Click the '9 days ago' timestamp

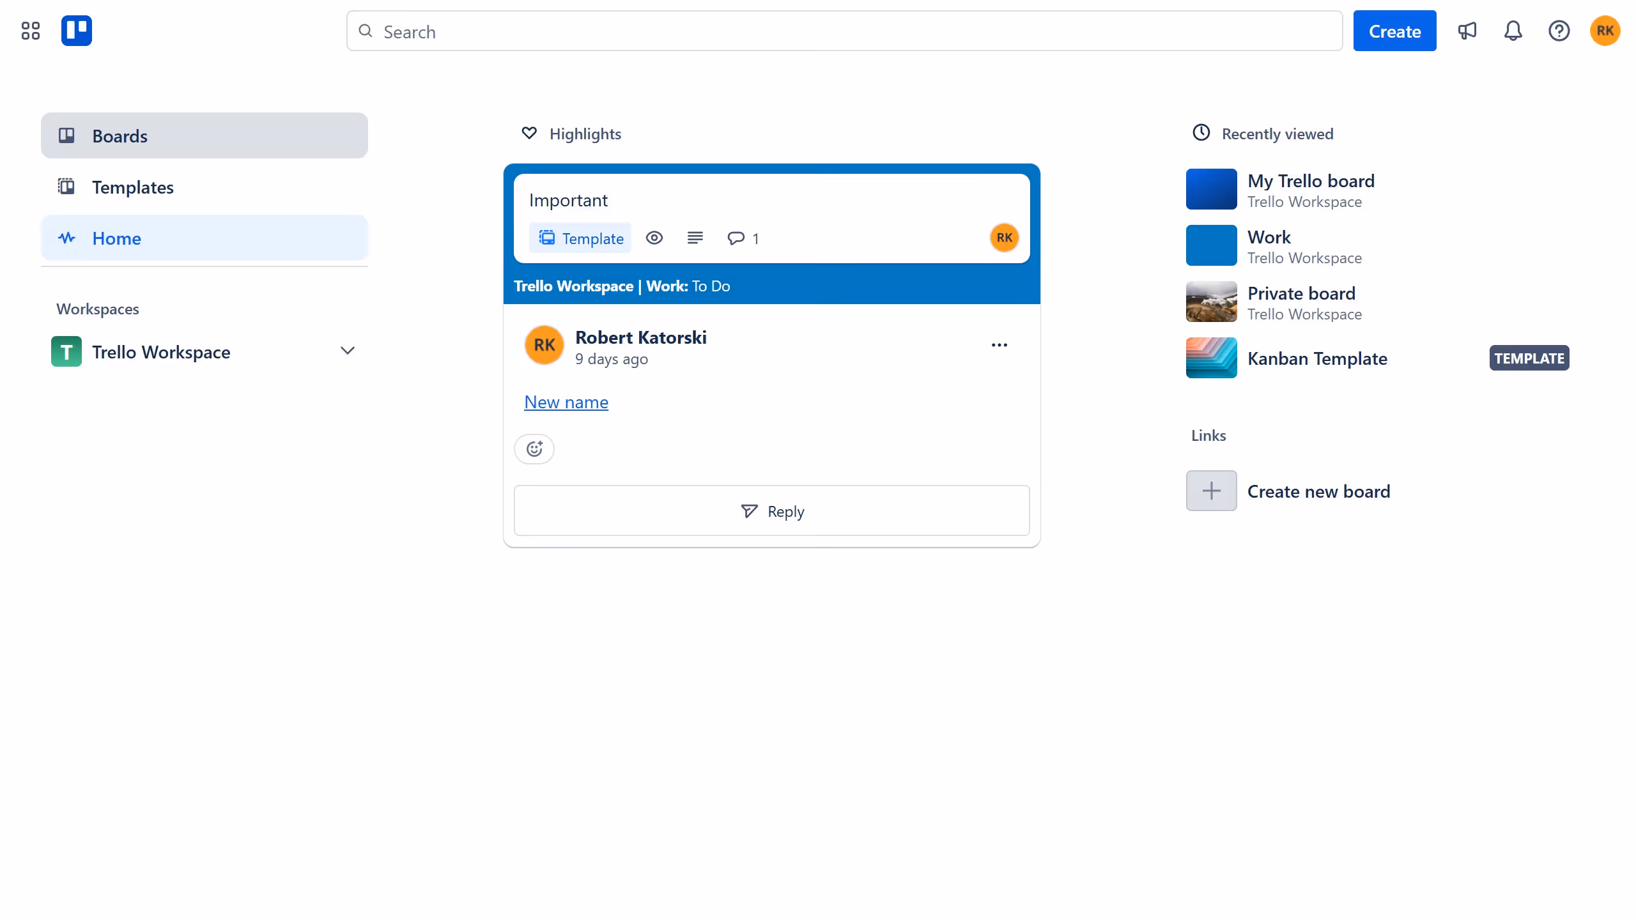[612, 359]
